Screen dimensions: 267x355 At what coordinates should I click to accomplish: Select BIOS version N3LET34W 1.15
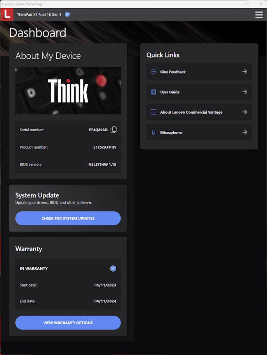(102, 165)
